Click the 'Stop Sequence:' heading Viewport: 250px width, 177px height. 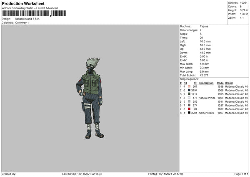(x=190, y=79)
